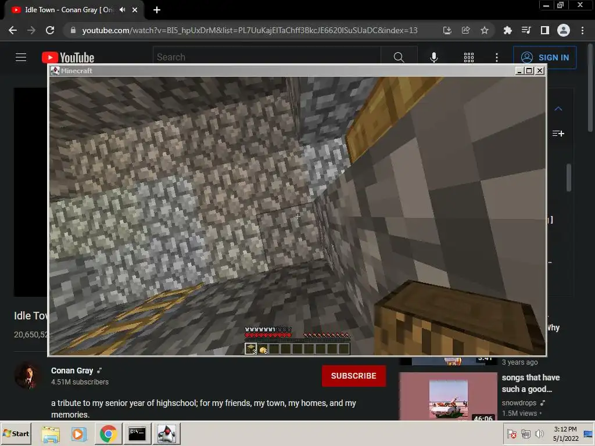Image resolution: width=595 pixels, height=446 pixels.
Task: Maximize the Minecraft window
Action: point(529,70)
